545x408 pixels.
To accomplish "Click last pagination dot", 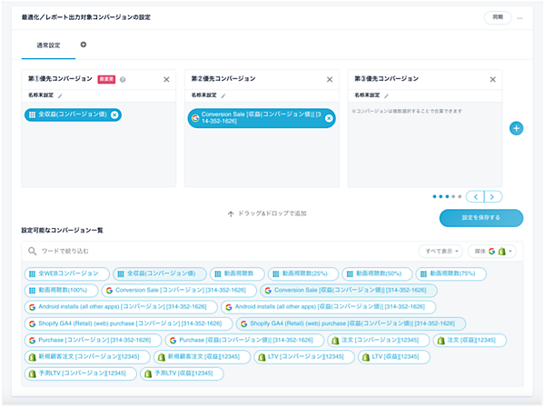I will 460,197.
